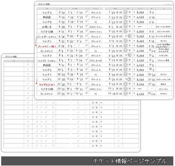Click the チケット情報 title on front sheet
175x166 pixels.
coord(44,4)
